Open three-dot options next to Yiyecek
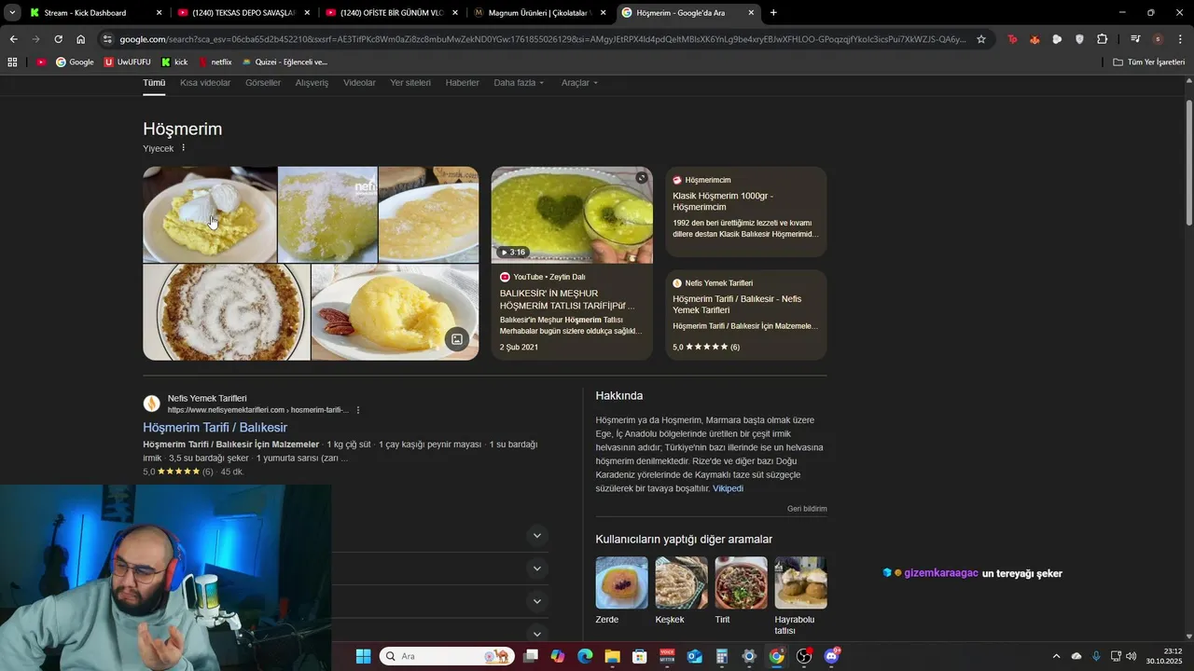 tap(183, 148)
